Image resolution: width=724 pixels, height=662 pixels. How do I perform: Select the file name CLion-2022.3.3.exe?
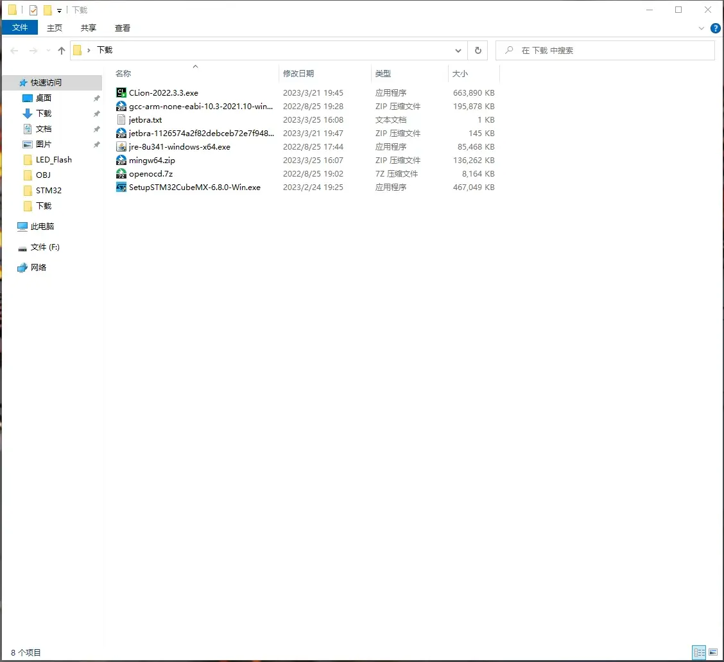(164, 93)
